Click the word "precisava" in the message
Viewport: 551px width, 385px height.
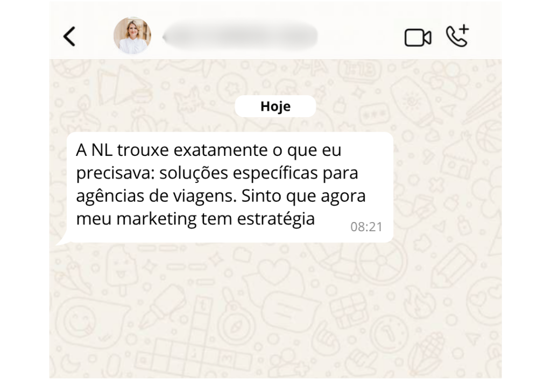coord(116,173)
